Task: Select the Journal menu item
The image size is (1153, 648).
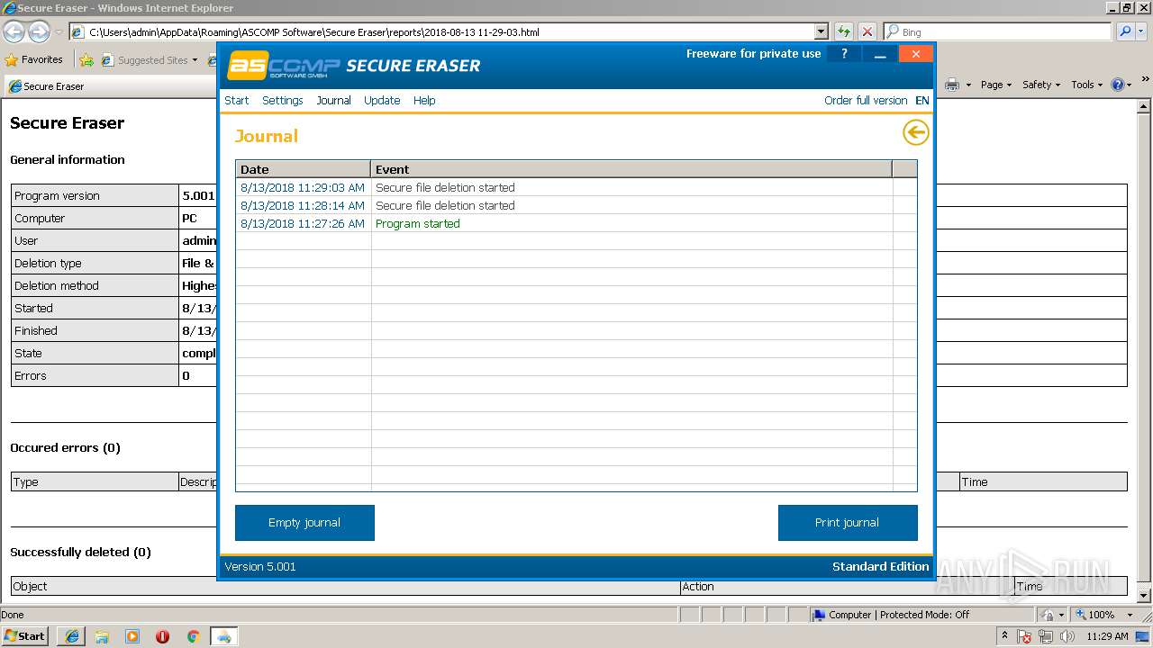Action: (333, 100)
